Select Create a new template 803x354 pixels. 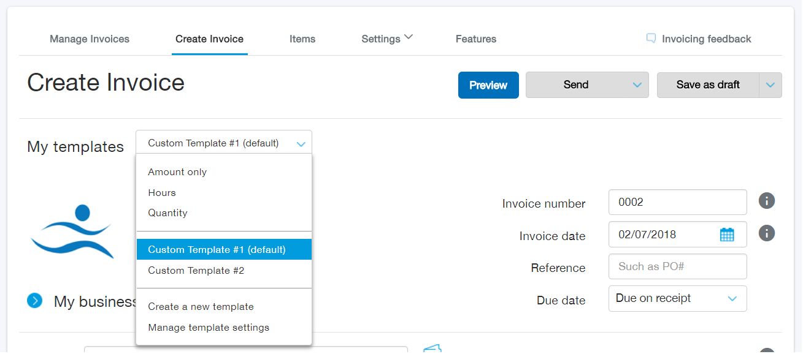click(x=201, y=306)
